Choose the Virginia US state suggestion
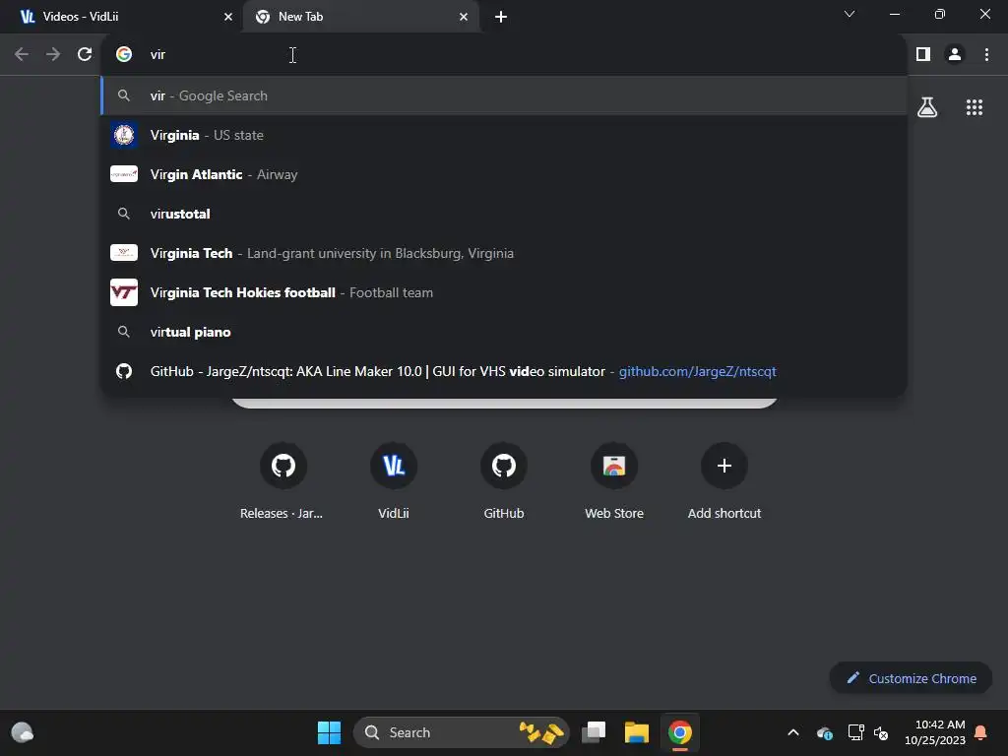The width and height of the screenshot is (1008, 756). (504, 135)
